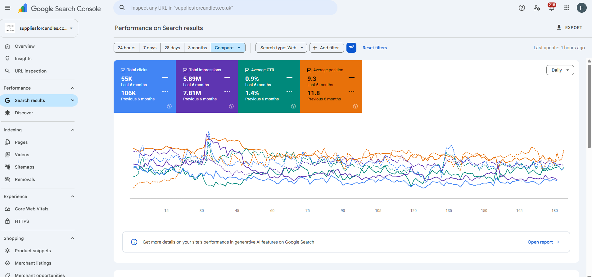Viewport: 592px width, 277px height.
Task: Open Overview in the sidebar
Action: [39, 46]
